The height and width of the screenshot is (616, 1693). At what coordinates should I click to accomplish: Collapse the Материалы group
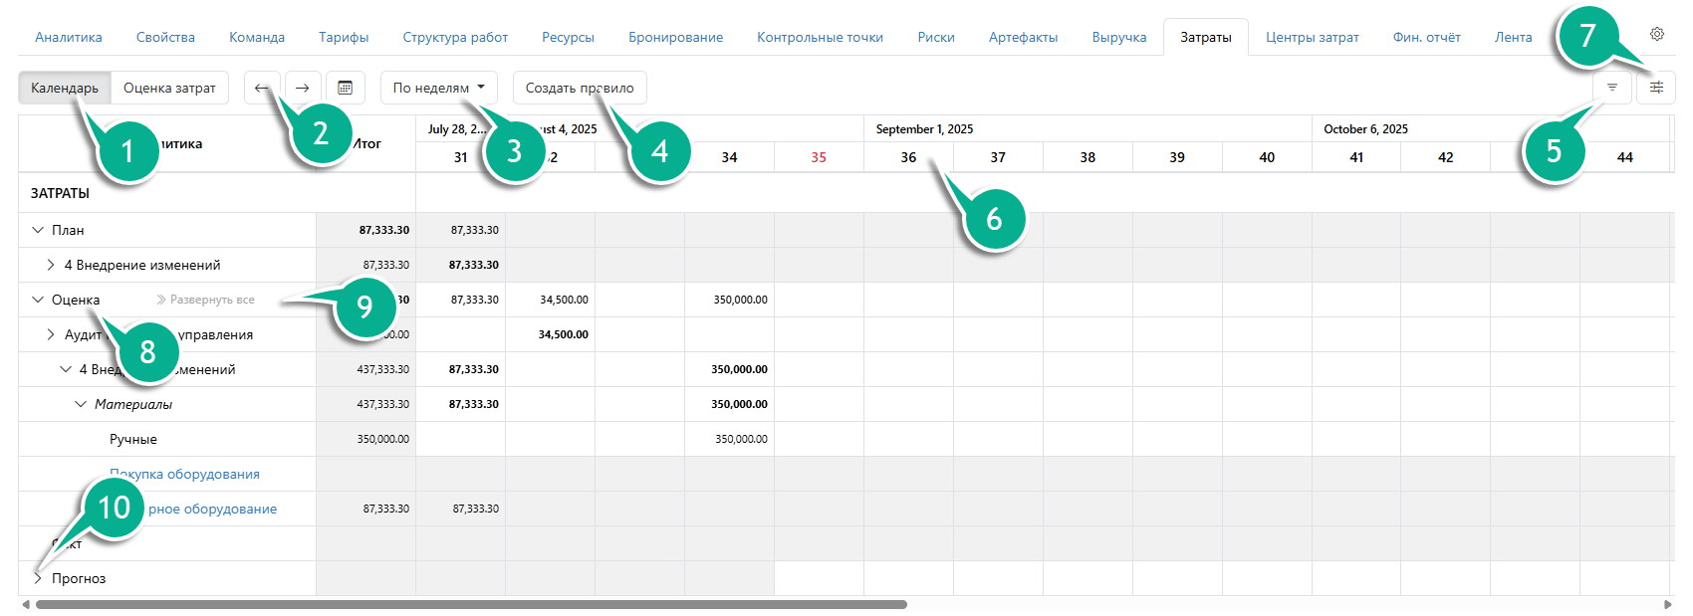(81, 404)
